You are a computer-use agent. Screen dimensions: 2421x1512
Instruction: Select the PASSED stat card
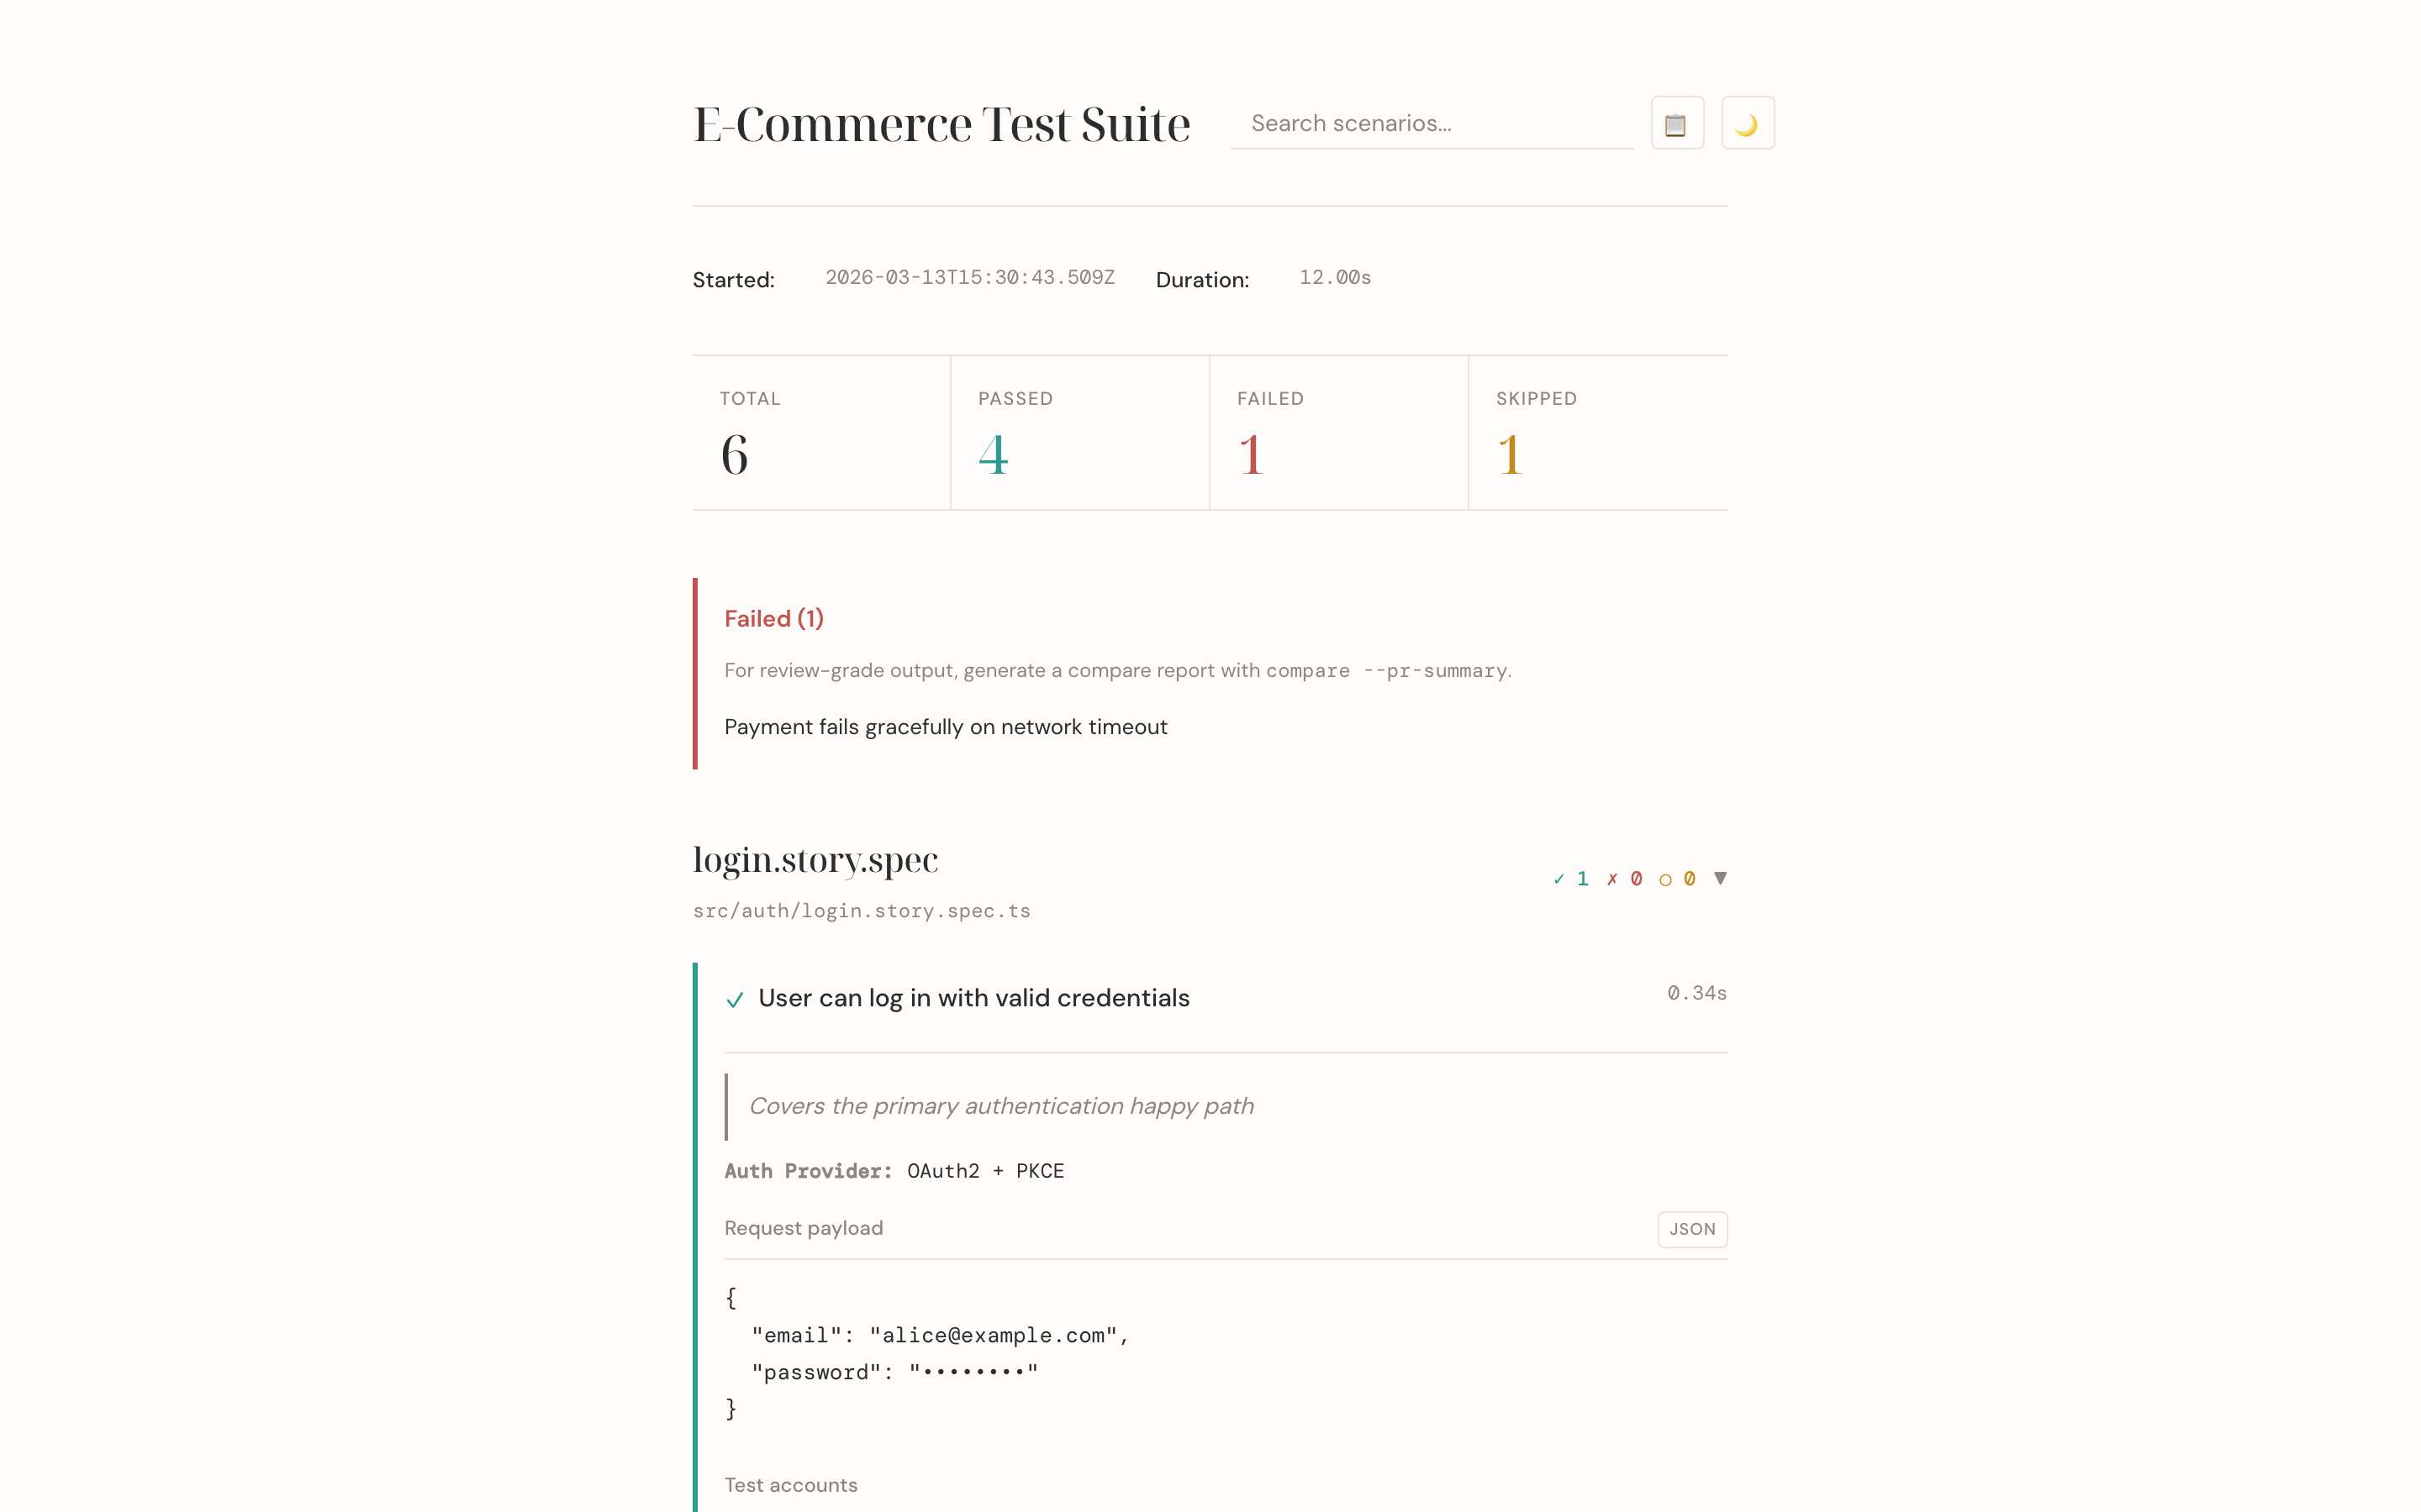tap(1079, 432)
